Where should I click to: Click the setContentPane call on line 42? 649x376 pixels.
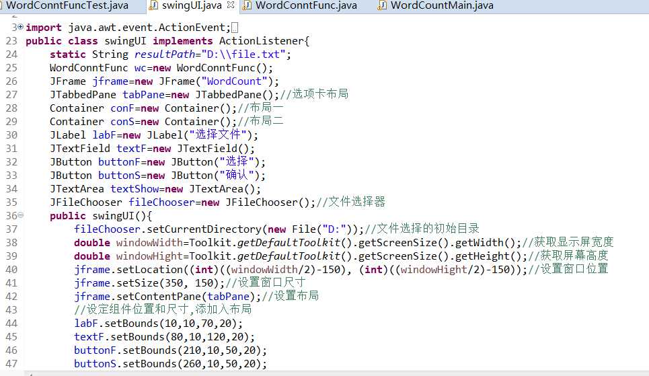click(x=159, y=297)
